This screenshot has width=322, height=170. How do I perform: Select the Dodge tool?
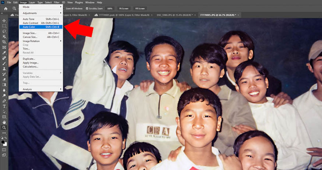[x=4, y=95]
